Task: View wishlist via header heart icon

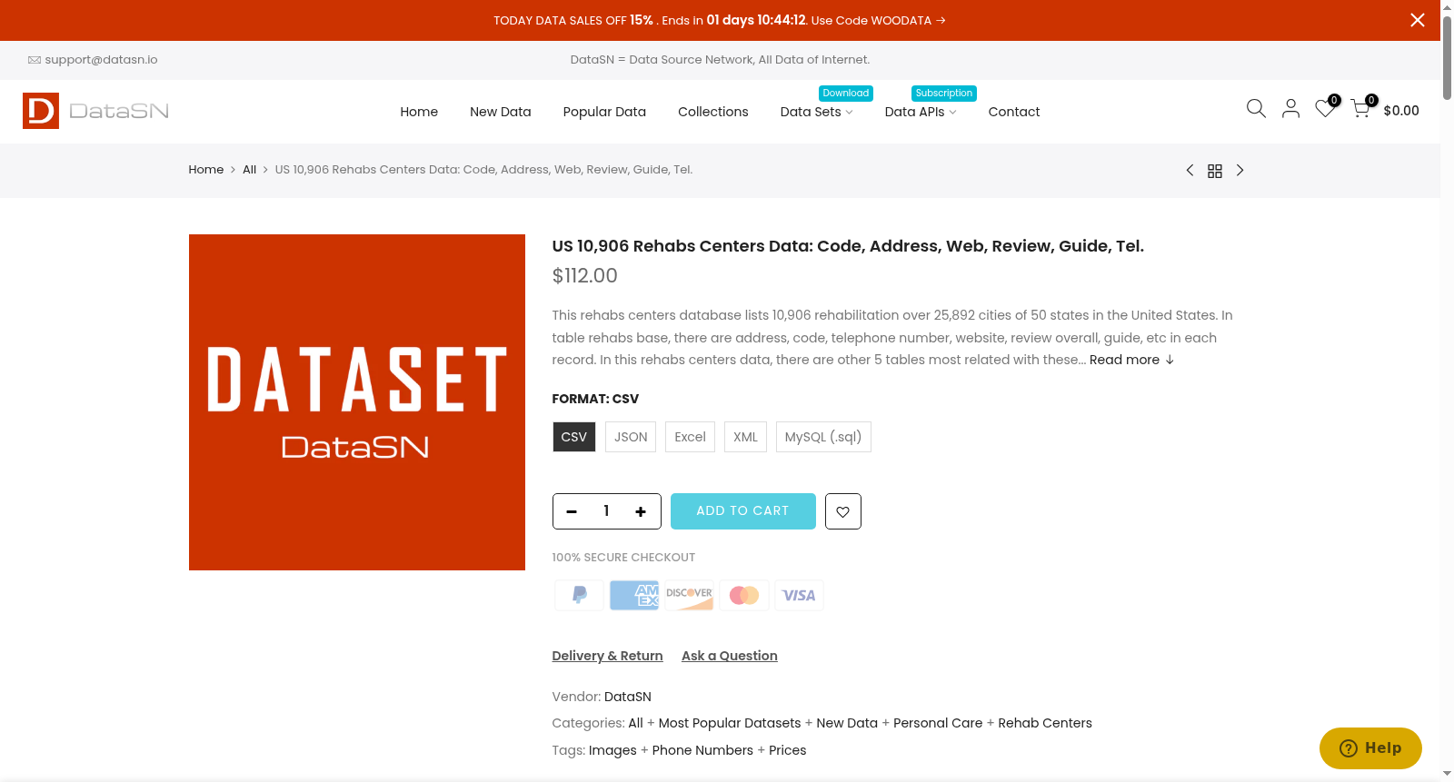Action: click(1326, 109)
